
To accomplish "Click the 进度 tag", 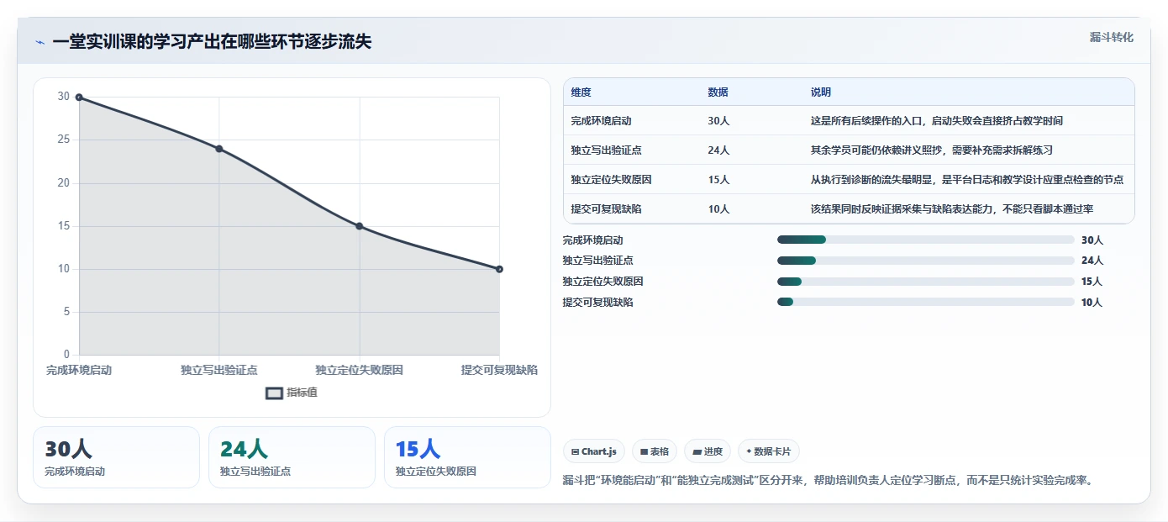I will (x=708, y=451).
